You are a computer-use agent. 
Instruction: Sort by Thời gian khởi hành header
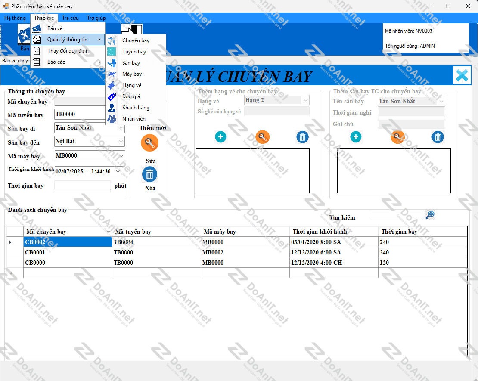pos(334,232)
